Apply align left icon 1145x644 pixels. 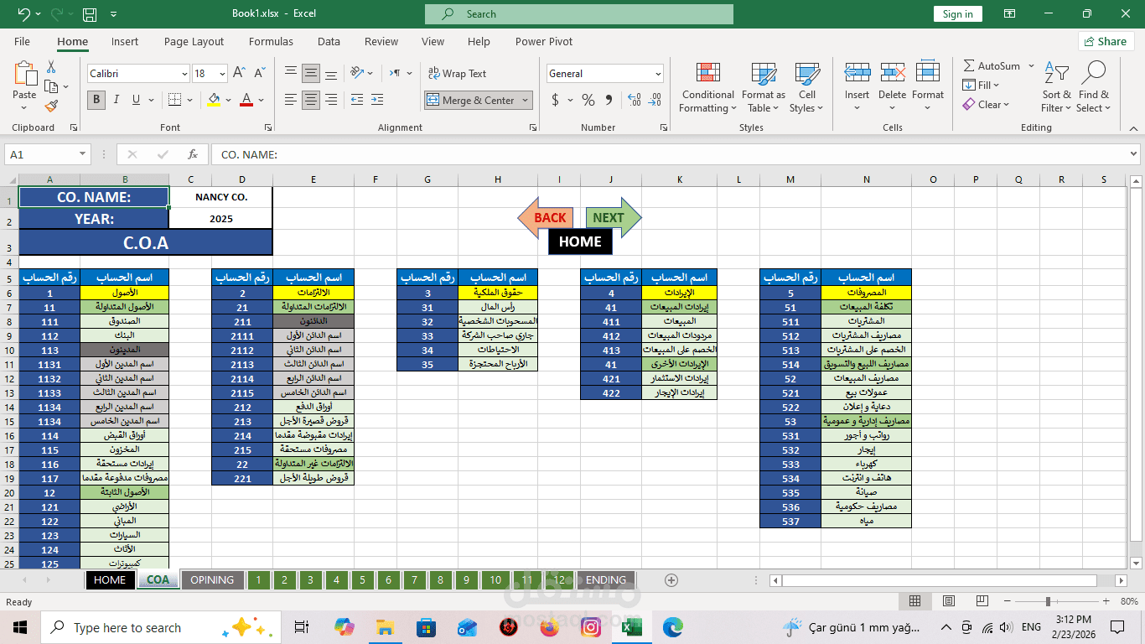290,100
